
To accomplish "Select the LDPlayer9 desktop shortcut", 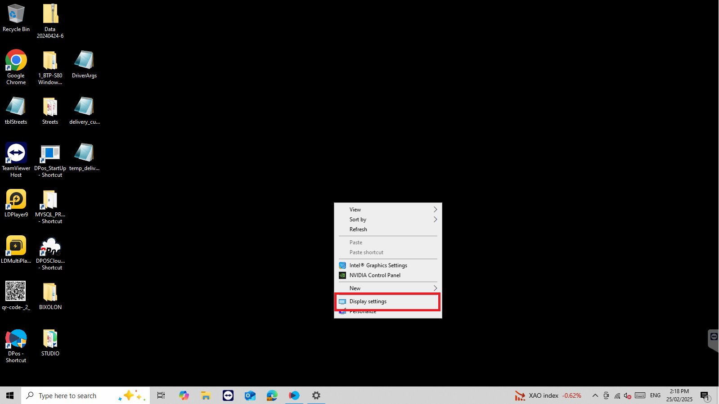I will [16, 203].
